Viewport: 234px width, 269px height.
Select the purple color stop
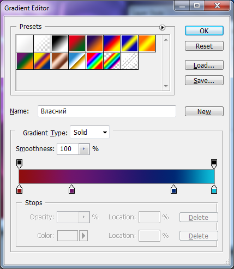click(72, 189)
